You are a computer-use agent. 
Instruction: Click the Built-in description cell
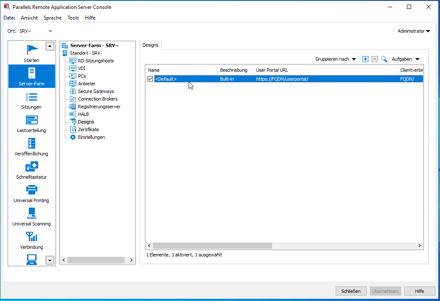(x=227, y=79)
